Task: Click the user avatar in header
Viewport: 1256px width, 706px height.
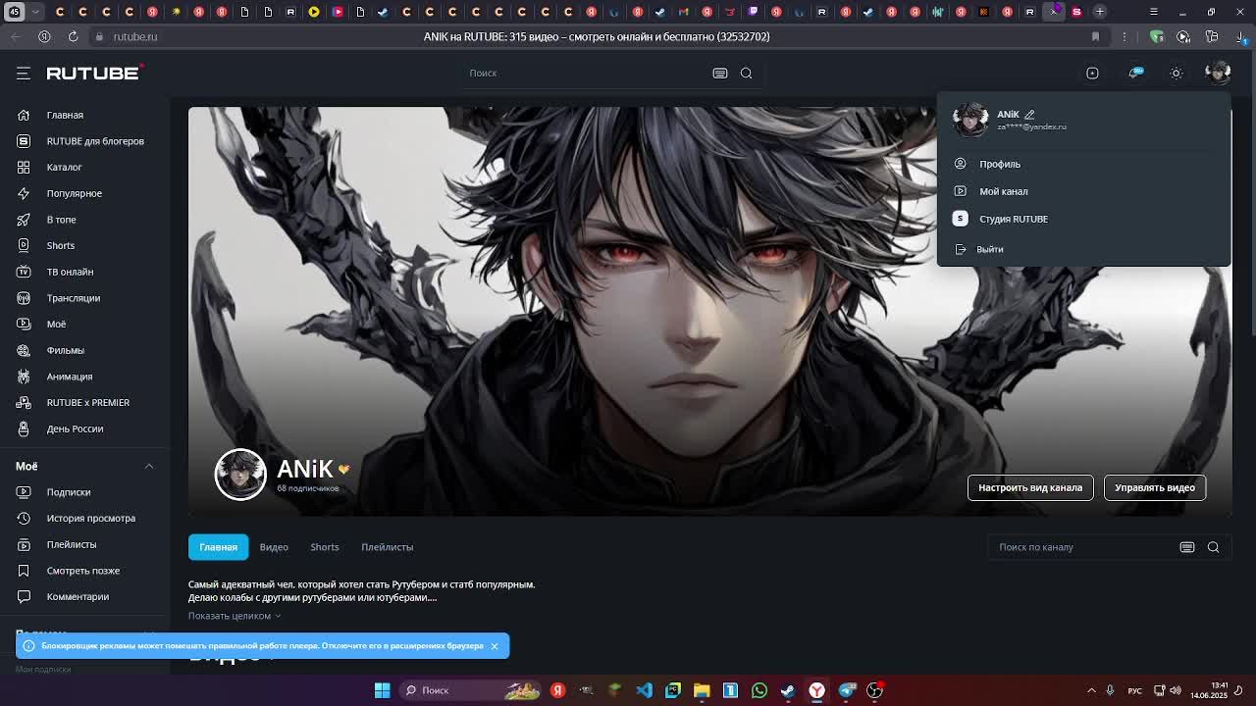Action: pos(1218,73)
